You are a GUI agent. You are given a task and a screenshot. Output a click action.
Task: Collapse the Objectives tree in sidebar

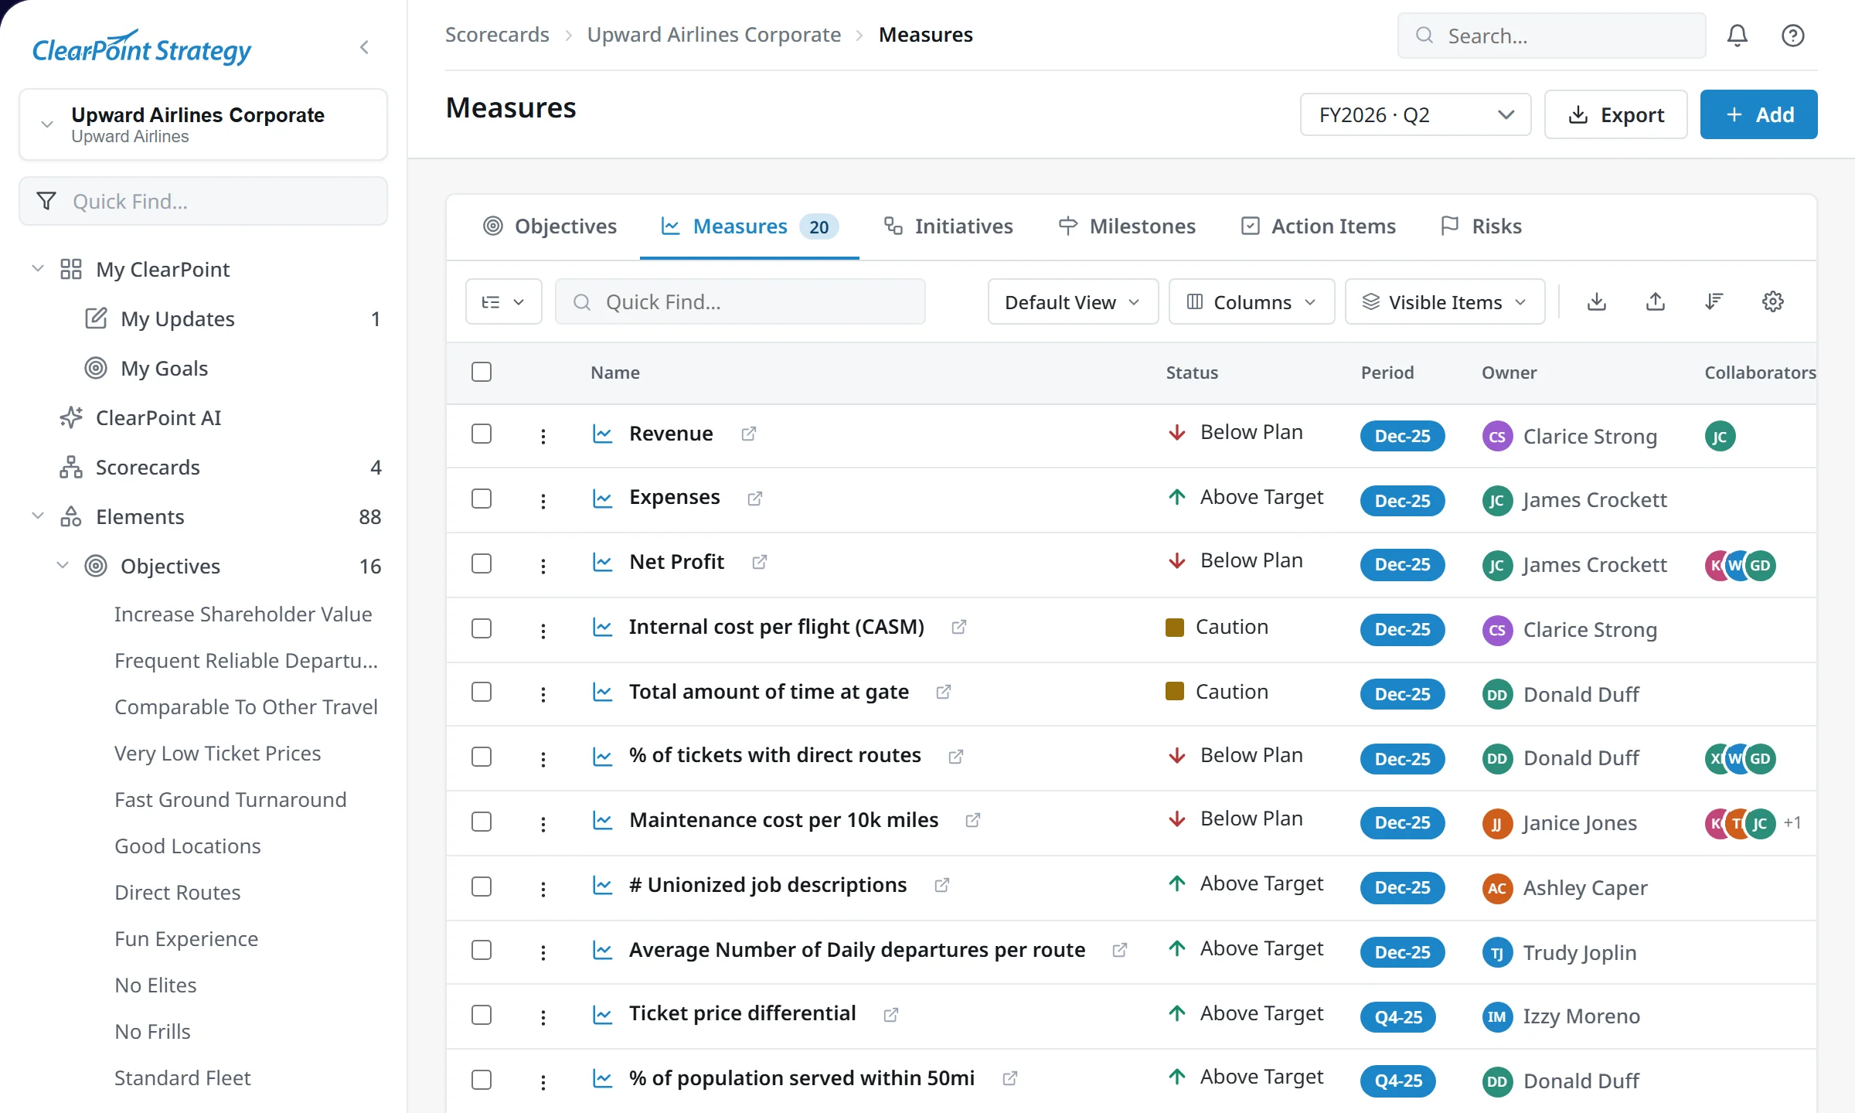63,566
